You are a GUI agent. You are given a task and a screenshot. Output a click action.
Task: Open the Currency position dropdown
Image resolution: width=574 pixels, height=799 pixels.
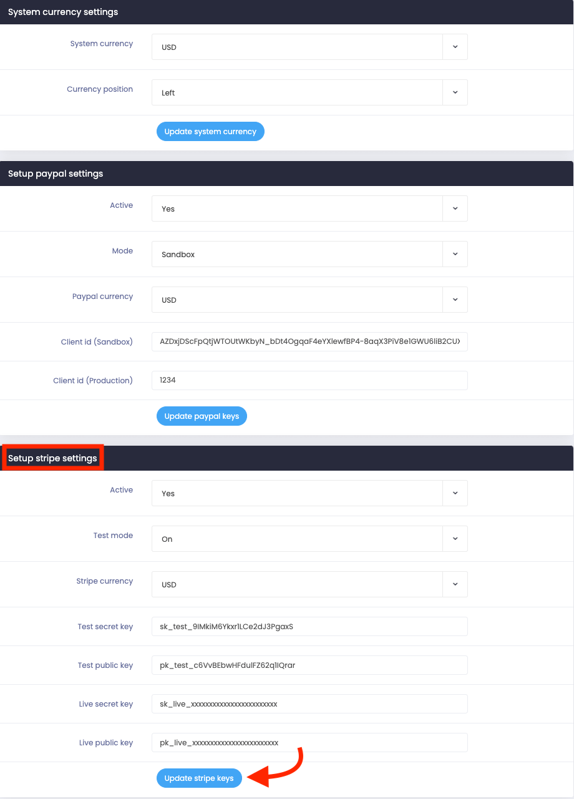click(309, 92)
